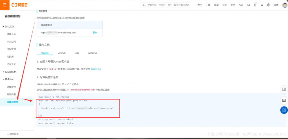
Task: Switch to the Mac tab
Action: (x=77, y=53)
